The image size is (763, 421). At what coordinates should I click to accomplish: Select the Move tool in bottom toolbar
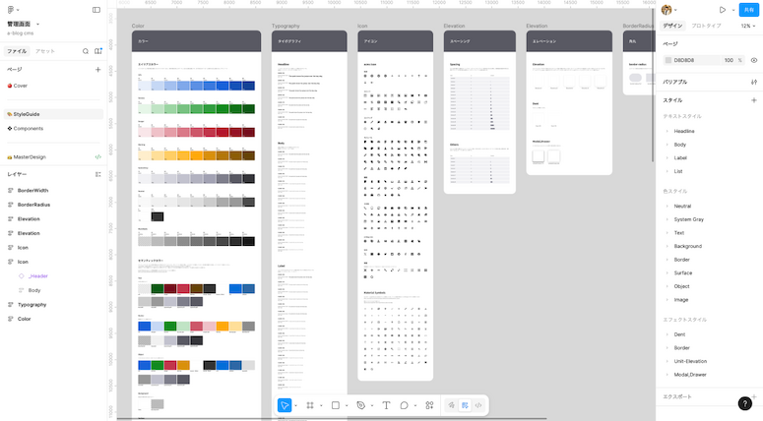(x=285, y=405)
